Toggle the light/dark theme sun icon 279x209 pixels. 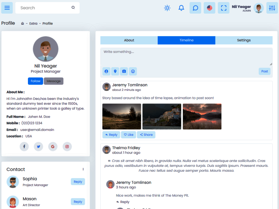(x=167, y=8)
